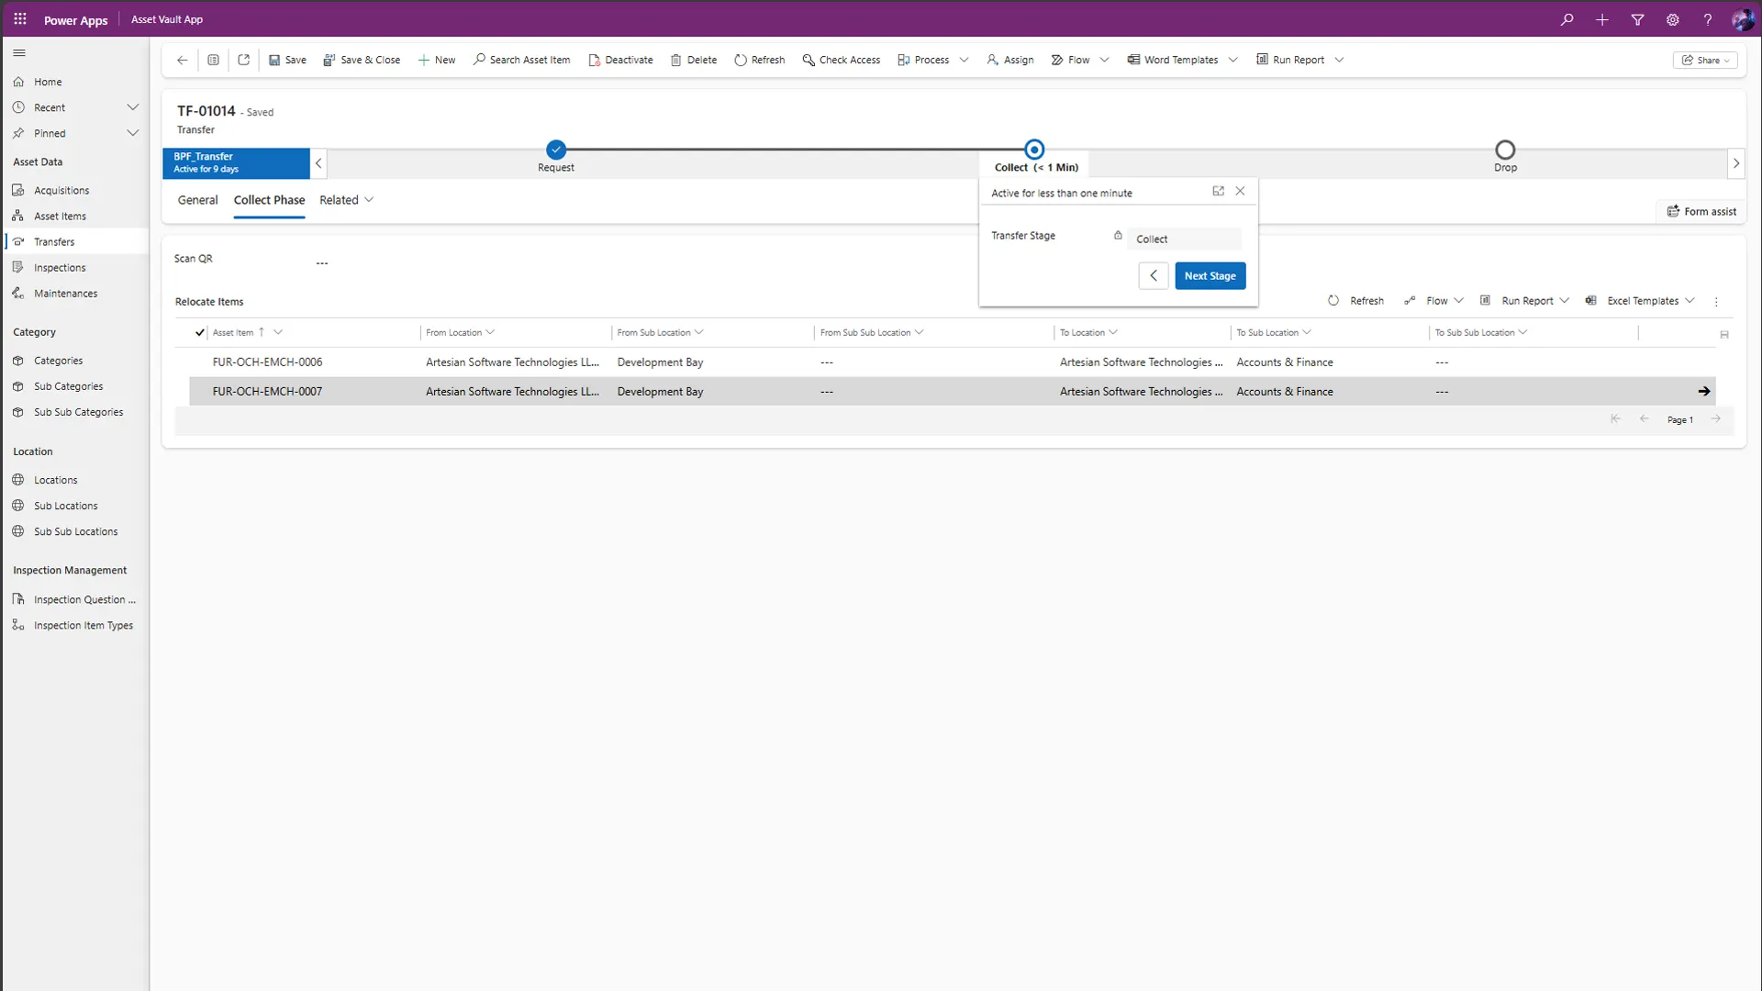1762x991 pixels.
Task: Expand the Recent section in sidebar
Action: pyautogui.click(x=132, y=107)
